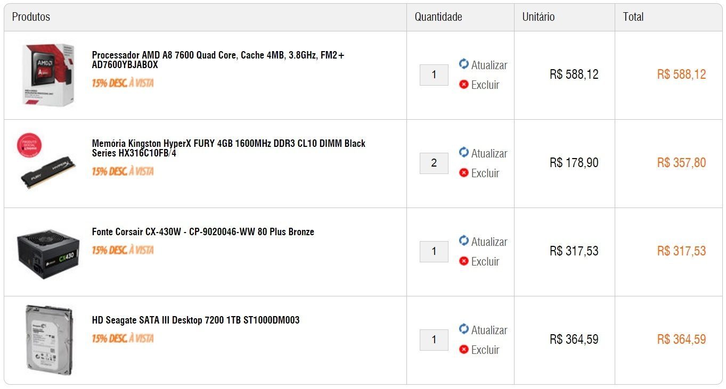The image size is (726, 389).
Task: Click Atualizar text in Seagate HD row
Action: click(x=489, y=330)
